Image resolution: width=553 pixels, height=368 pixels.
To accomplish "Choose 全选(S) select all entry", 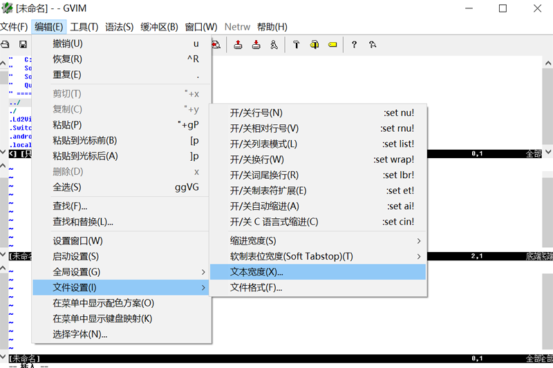I will pos(121,187).
